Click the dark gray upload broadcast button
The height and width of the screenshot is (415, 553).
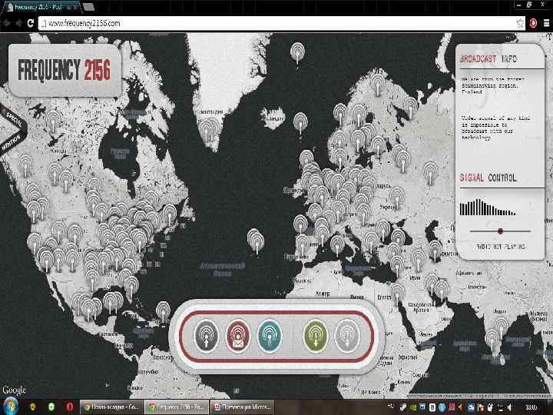click(207, 336)
